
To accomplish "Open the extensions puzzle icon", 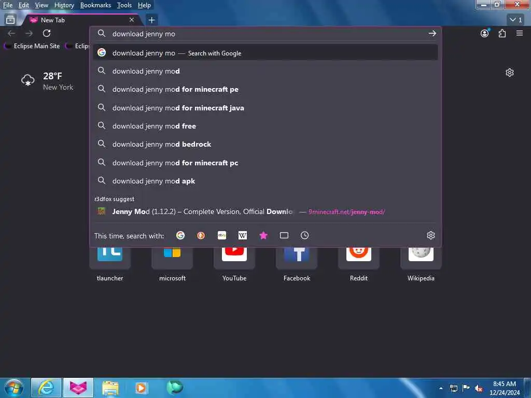I will coord(502,33).
